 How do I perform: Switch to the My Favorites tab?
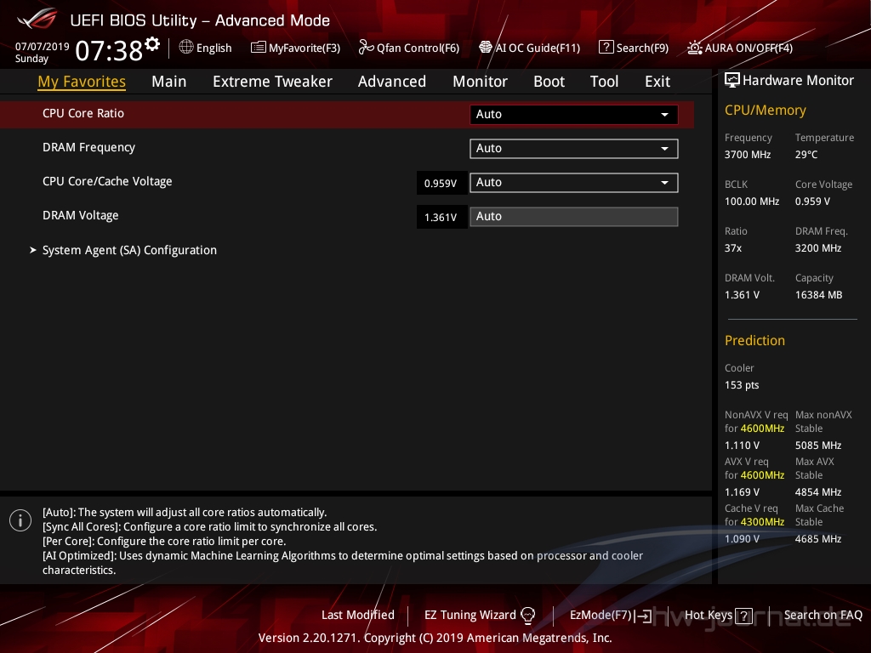tap(82, 82)
